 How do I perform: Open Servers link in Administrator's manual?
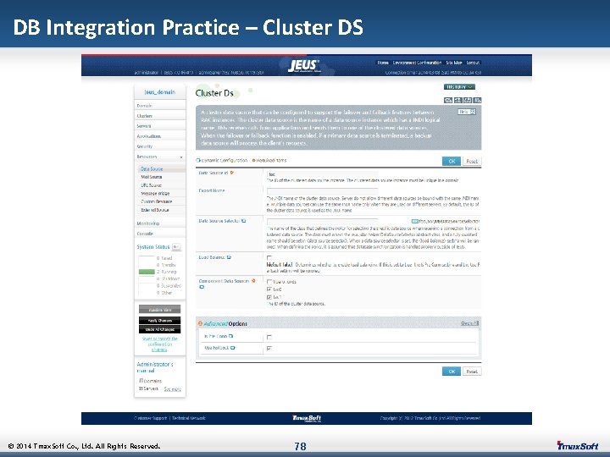[x=148, y=388]
